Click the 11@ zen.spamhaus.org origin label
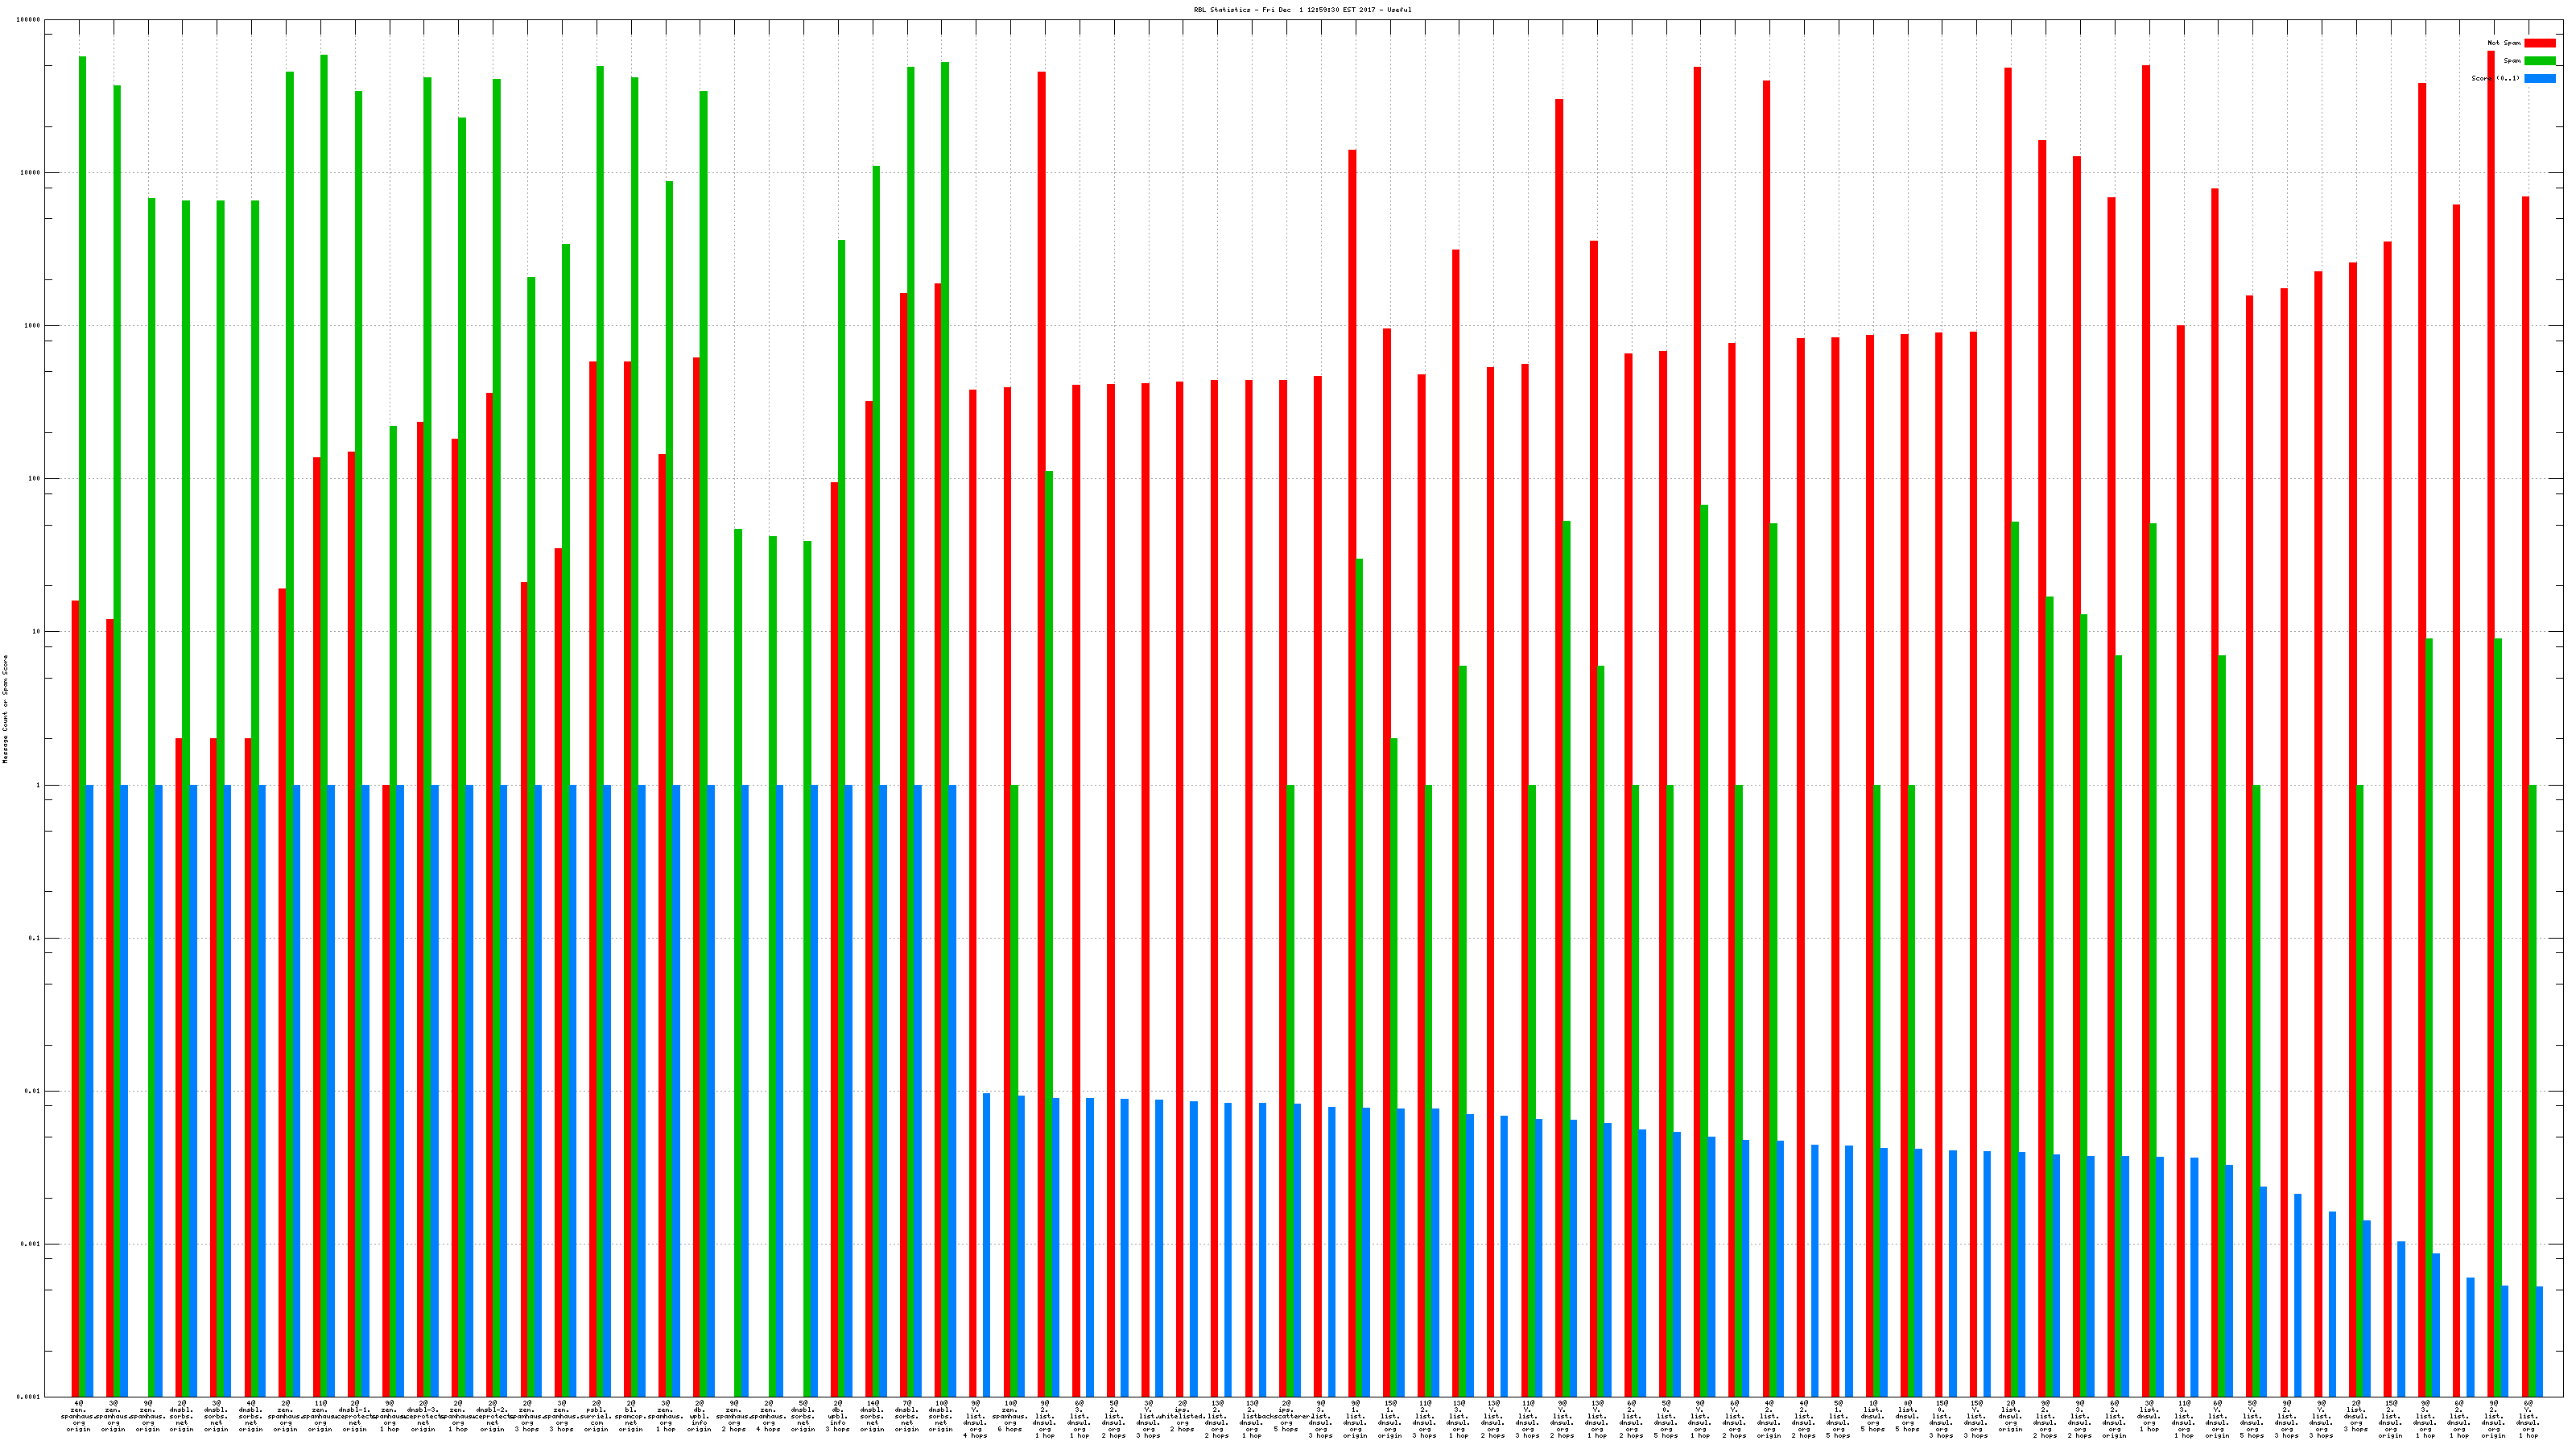This screenshot has width=2576, height=1449. coord(321,1416)
